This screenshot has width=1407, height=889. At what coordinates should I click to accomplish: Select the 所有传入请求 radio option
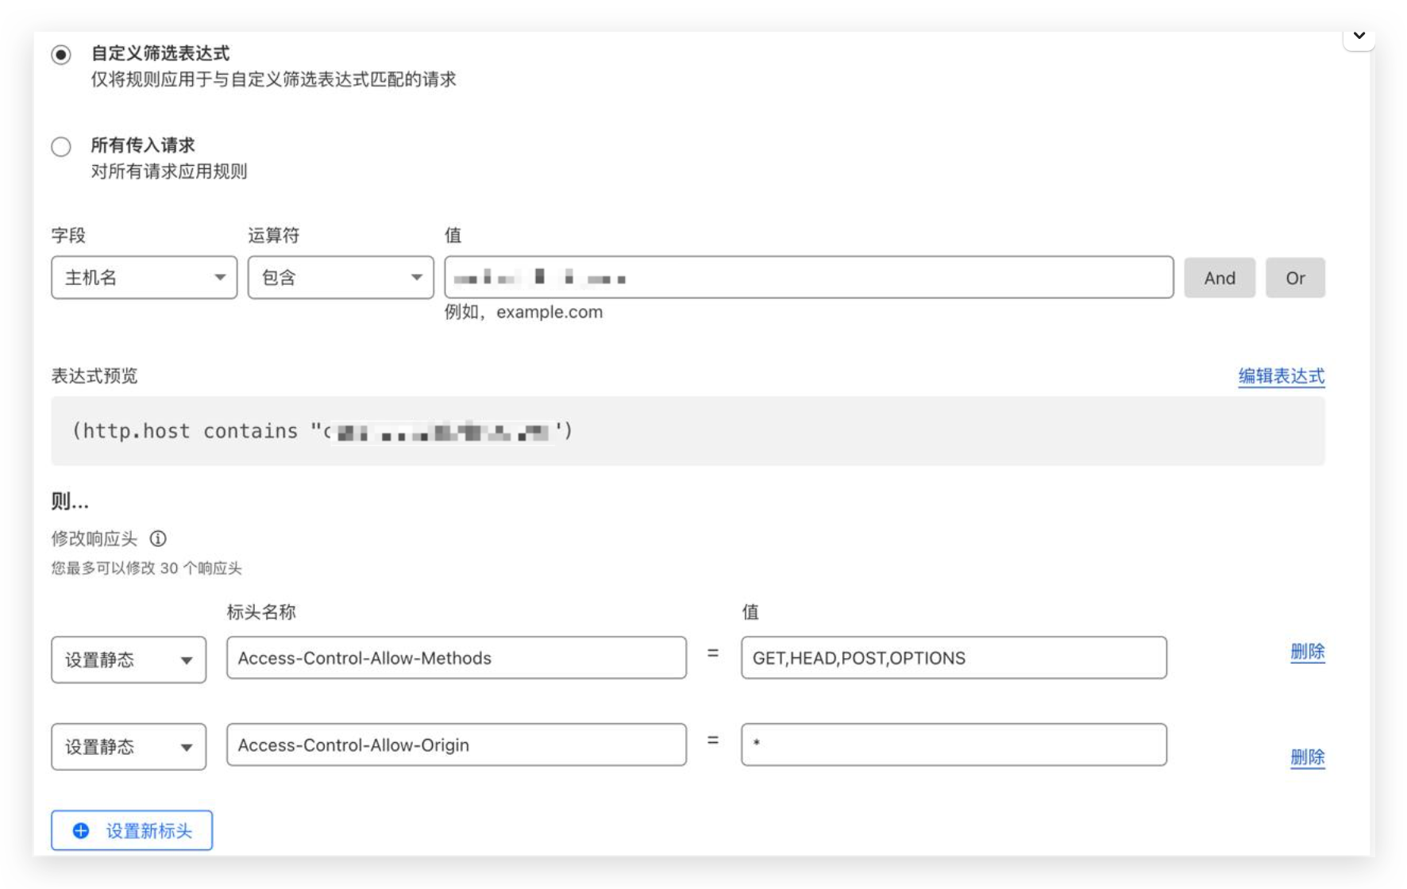(61, 147)
